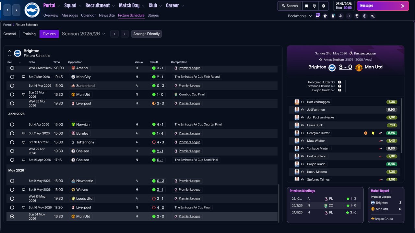
Task: Expand the Recruitment menu dropdown arrow
Action: [113, 6]
